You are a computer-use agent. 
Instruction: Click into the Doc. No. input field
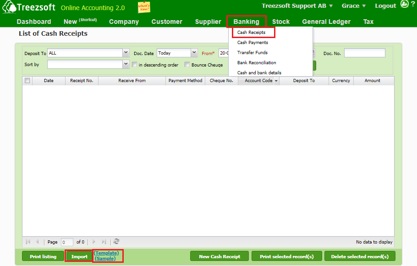tap(364, 53)
